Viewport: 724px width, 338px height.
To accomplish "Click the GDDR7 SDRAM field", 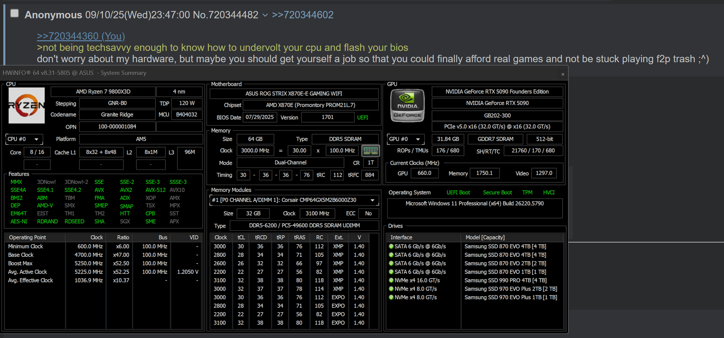I will tap(495, 139).
